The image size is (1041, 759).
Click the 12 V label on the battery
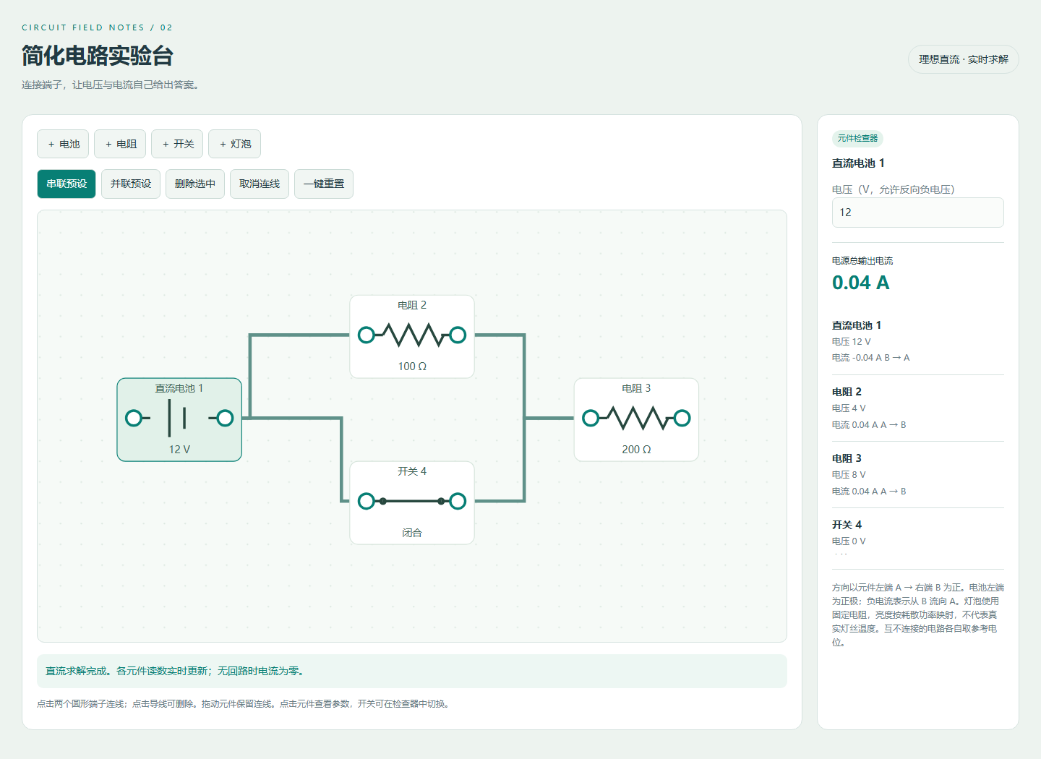(x=179, y=450)
